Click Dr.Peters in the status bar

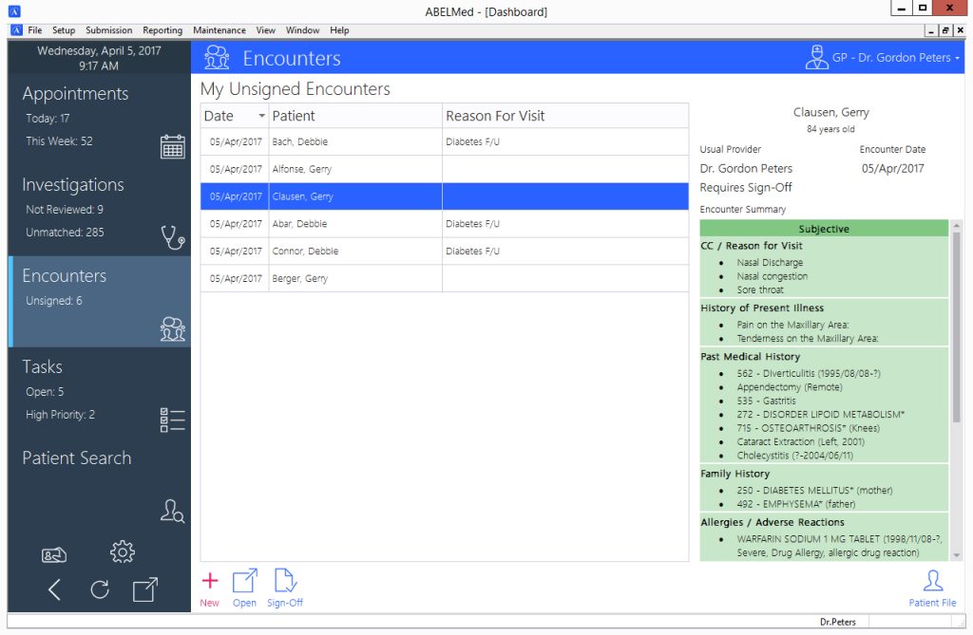[x=837, y=622]
